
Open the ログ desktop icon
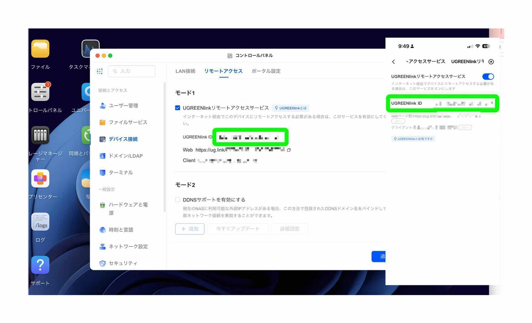coord(40,222)
